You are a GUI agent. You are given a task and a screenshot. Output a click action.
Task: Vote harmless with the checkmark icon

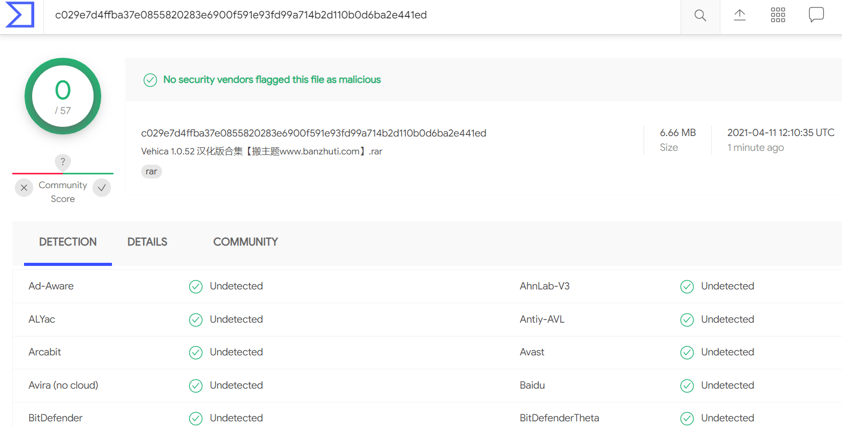point(102,188)
